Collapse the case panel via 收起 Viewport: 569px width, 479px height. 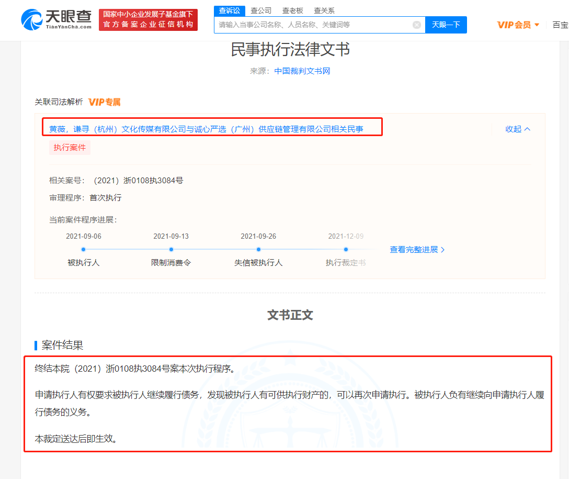pos(518,129)
